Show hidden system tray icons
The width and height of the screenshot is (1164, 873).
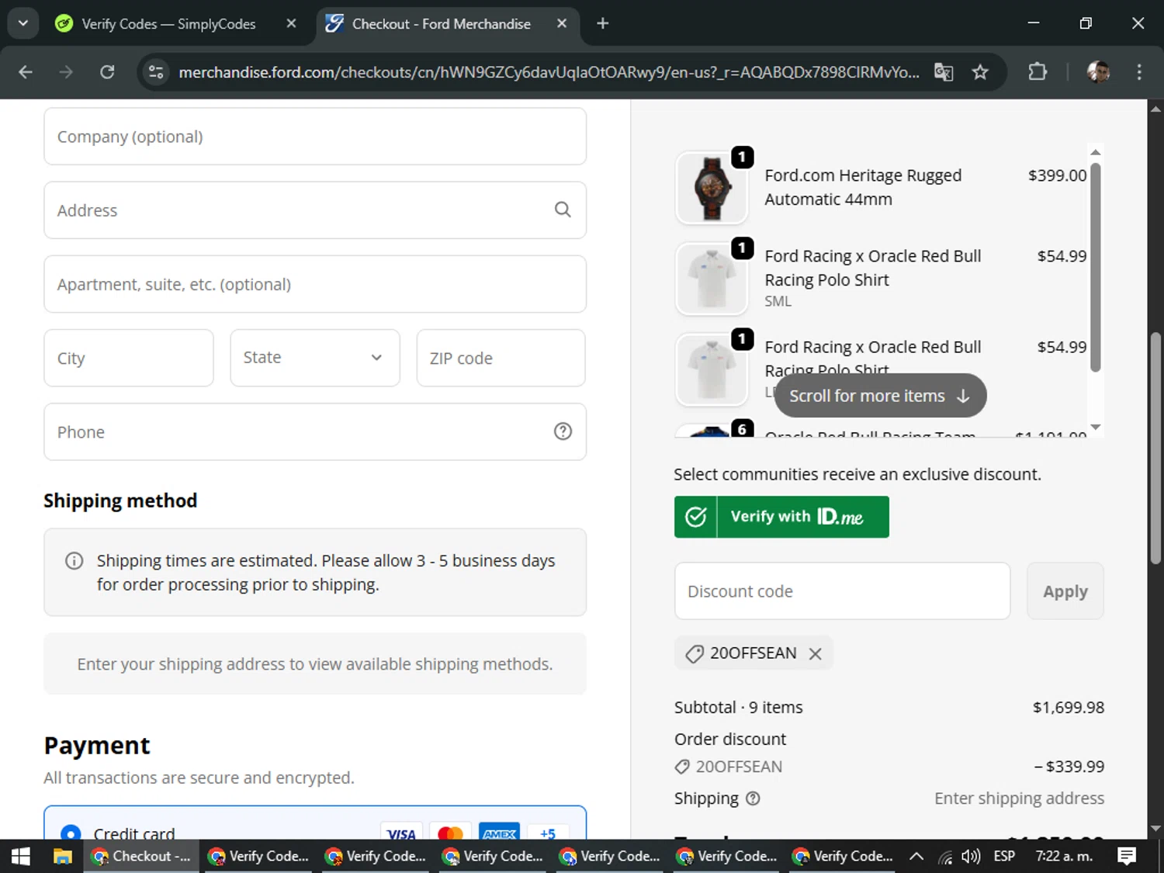(x=916, y=856)
